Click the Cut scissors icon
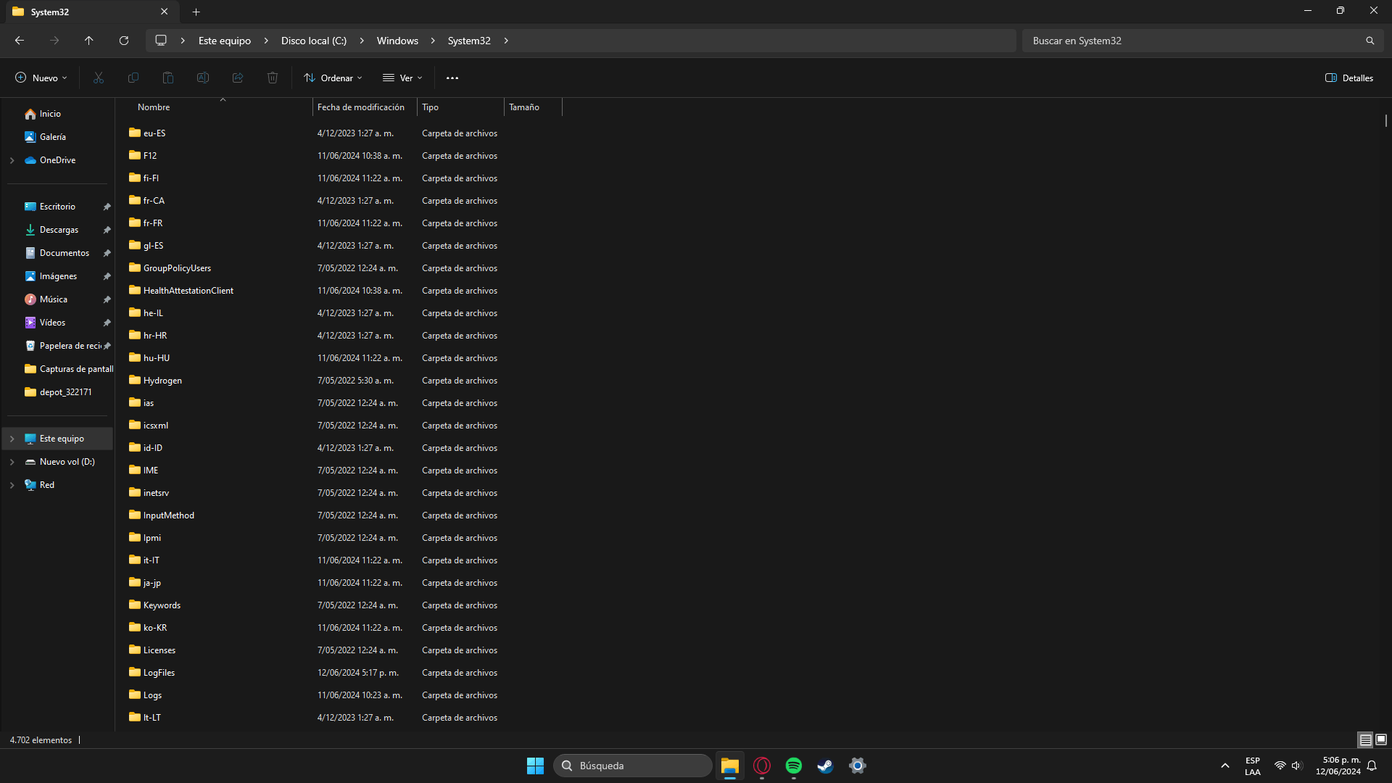Viewport: 1392px width, 783px height. 99,78
